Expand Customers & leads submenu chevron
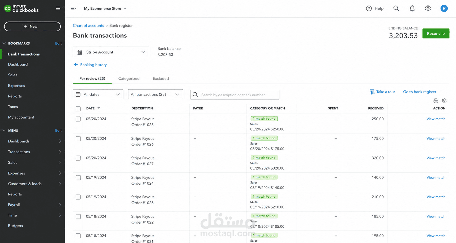456x243 pixels. 60,184
